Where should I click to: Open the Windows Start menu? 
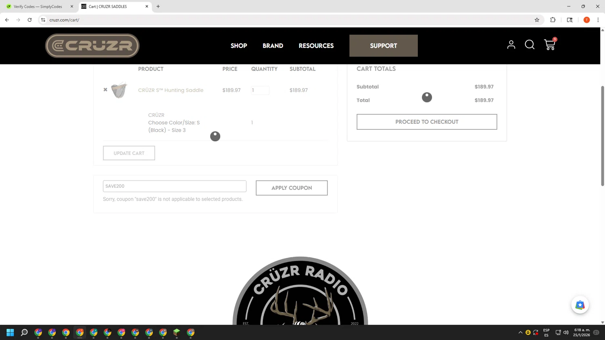pos(10,332)
